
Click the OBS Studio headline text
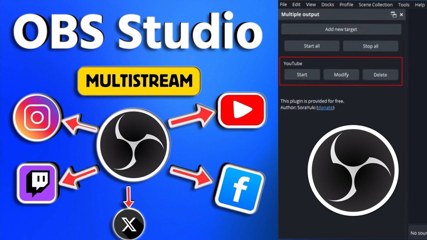click(x=137, y=33)
